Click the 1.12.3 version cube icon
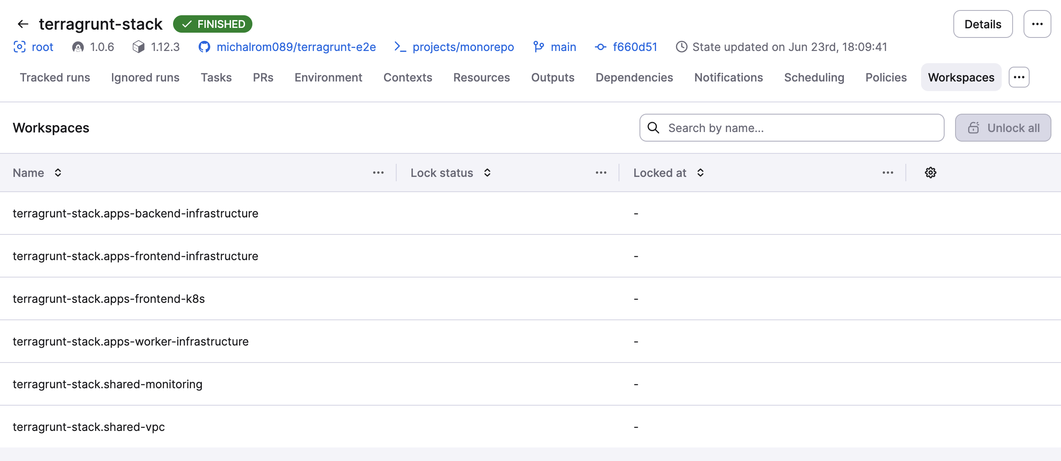The image size is (1061, 461). [x=139, y=47]
